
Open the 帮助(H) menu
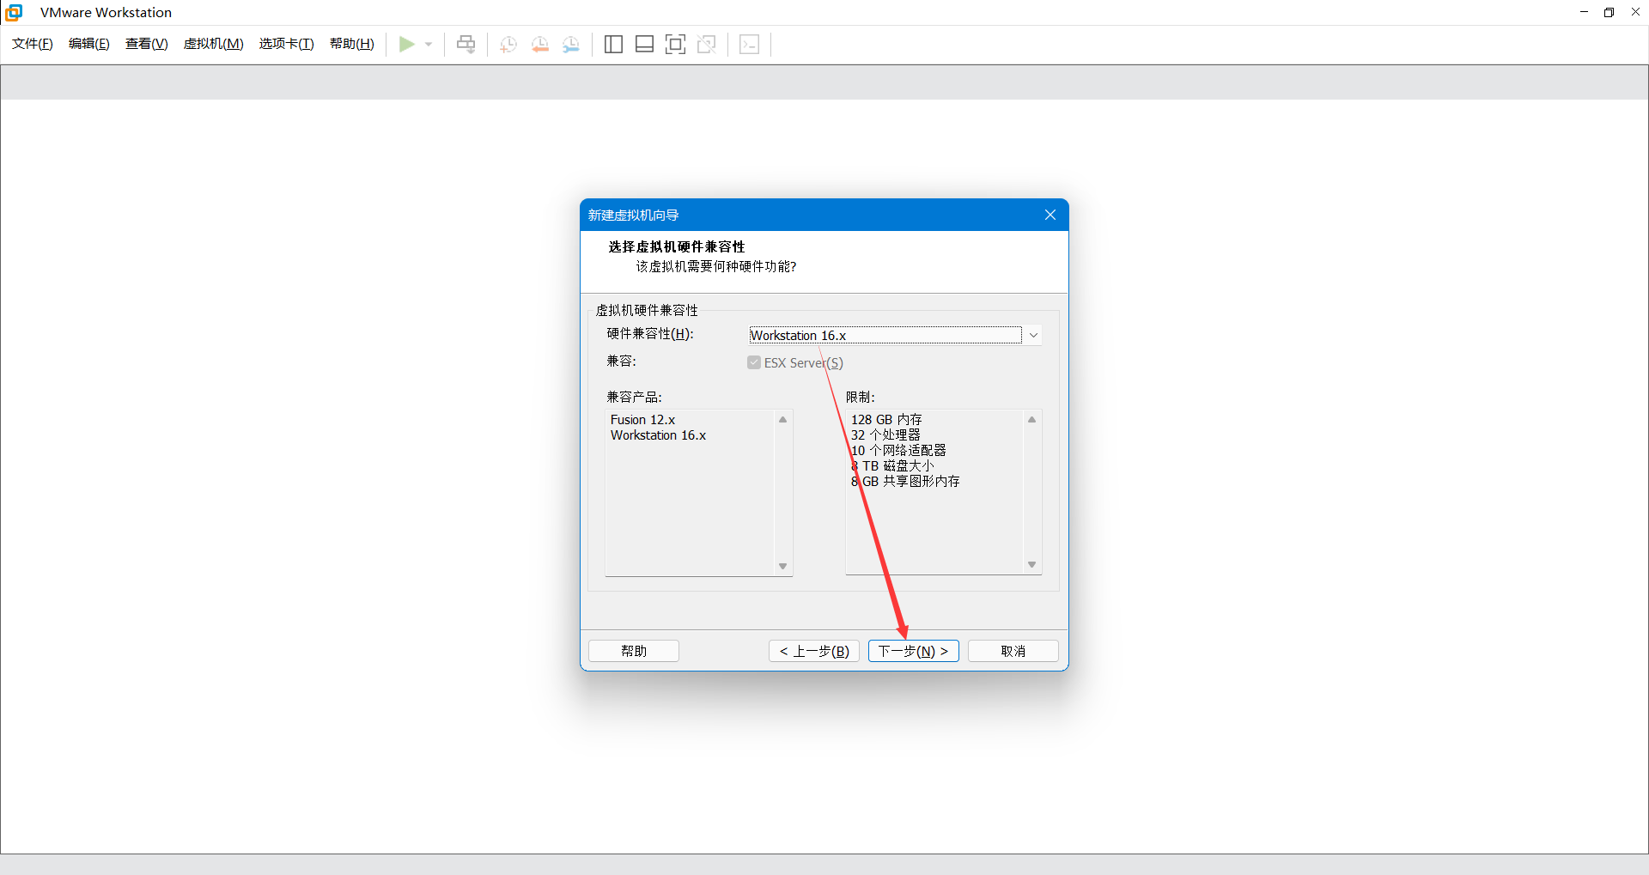(352, 44)
